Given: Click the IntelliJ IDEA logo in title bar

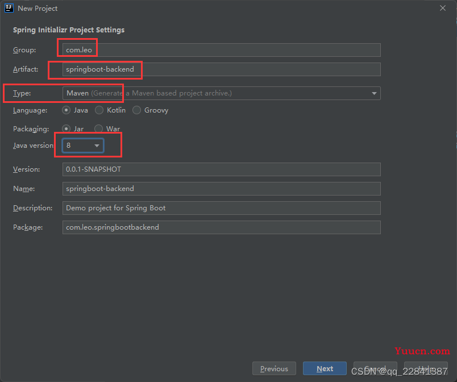Looking at the screenshot, I should click(9, 8).
